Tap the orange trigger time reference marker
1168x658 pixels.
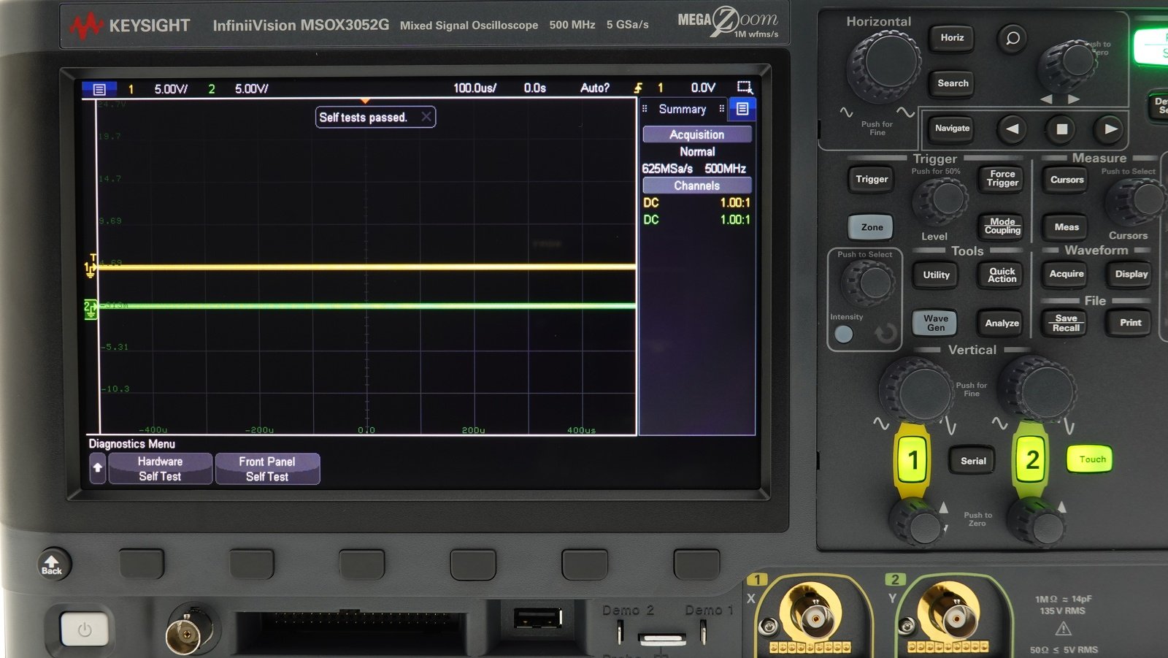pos(366,101)
